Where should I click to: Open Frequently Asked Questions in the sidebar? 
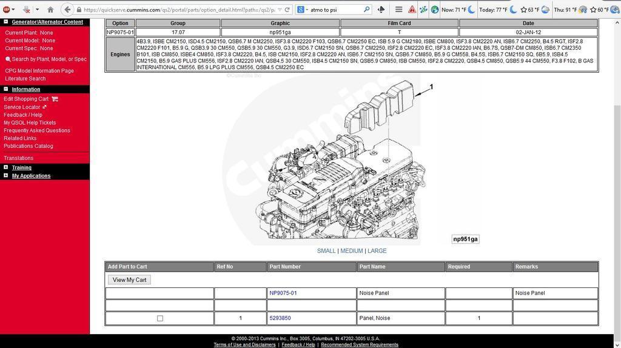[37, 130]
